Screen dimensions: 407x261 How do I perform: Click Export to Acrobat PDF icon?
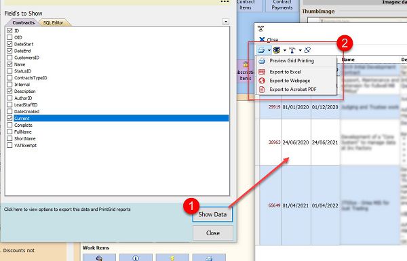[262, 89]
